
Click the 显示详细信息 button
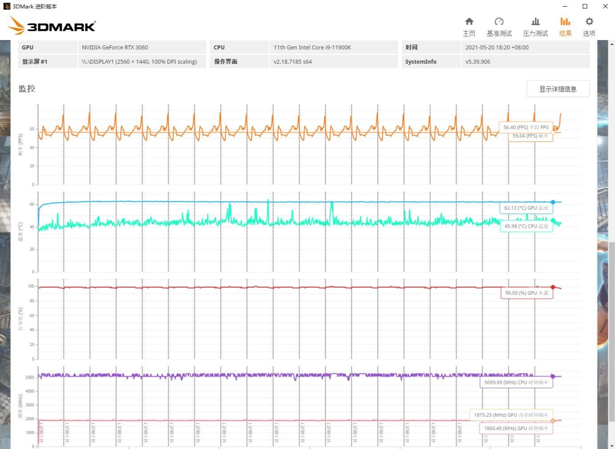pos(558,89)
